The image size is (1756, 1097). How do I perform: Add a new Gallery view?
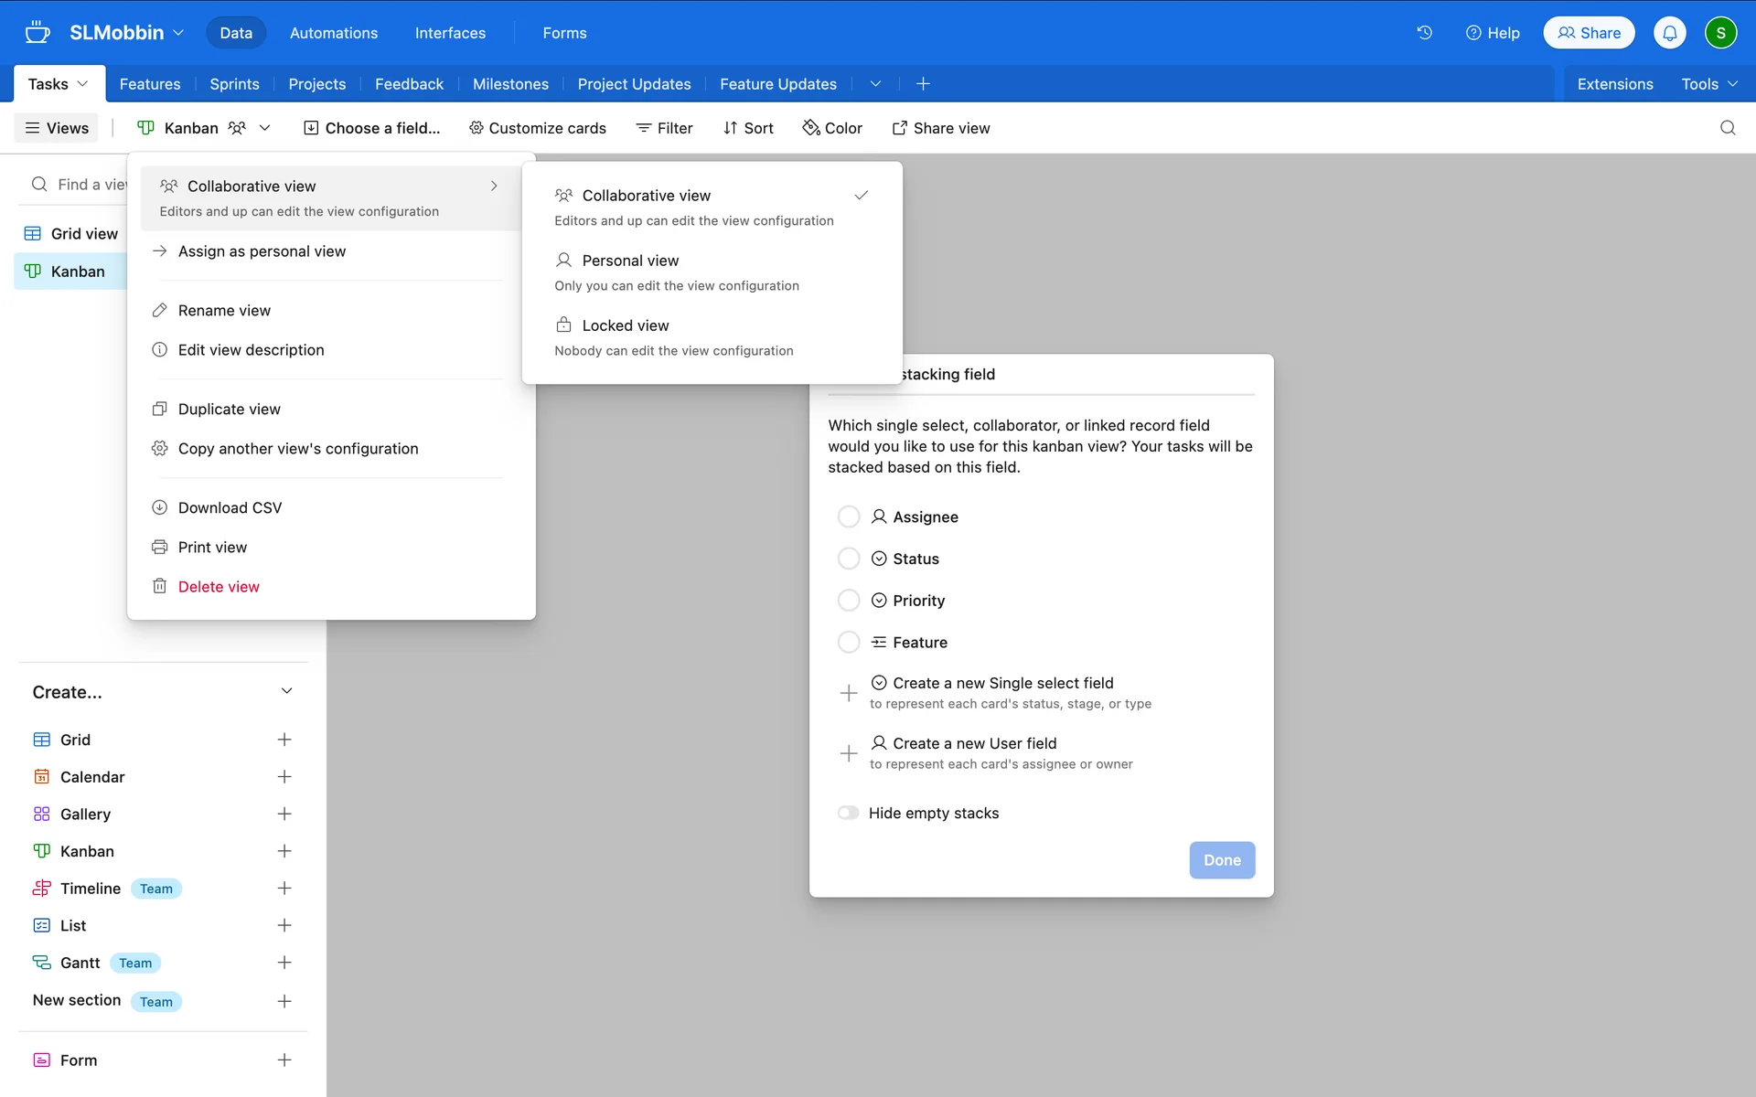tap(284, 814)
